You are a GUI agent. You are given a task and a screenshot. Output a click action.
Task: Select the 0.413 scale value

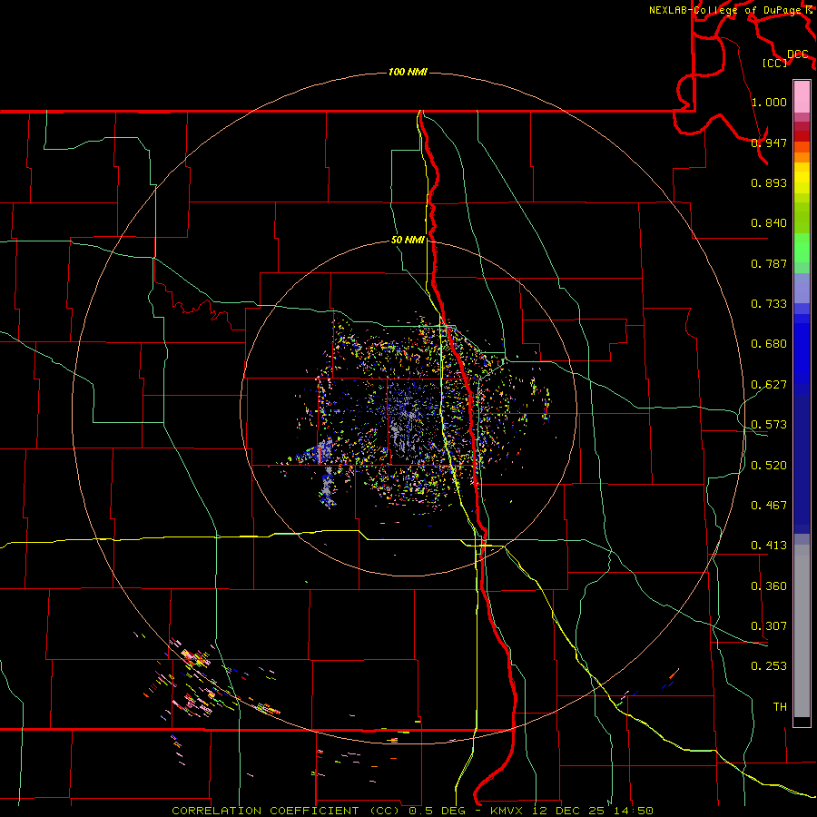click(x=769, y=546)
